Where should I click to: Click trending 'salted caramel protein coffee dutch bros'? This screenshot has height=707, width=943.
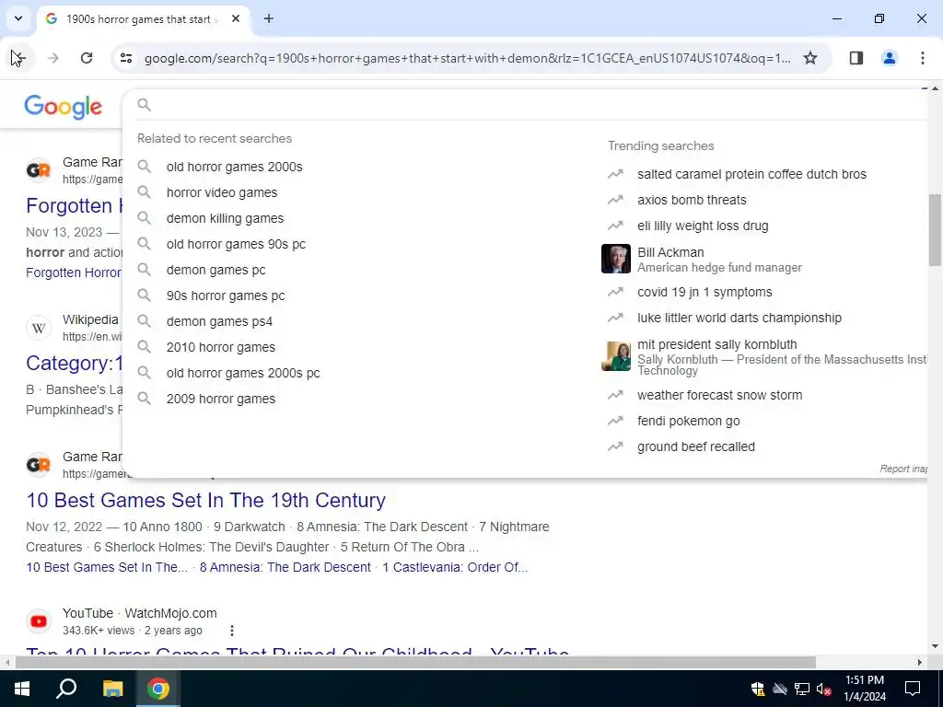pyautogui.click(x=751, y=174)
